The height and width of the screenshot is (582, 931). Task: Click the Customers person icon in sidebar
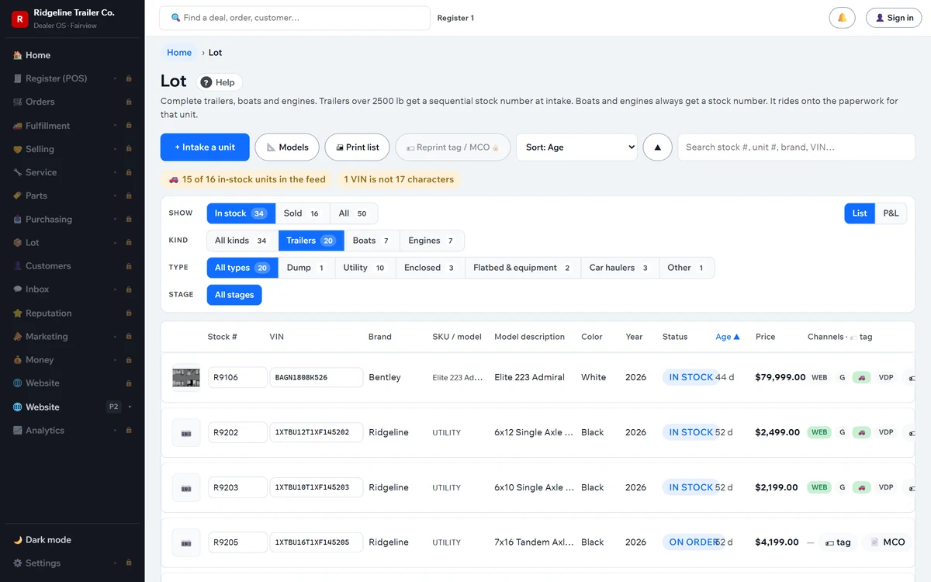pos(18,265)
